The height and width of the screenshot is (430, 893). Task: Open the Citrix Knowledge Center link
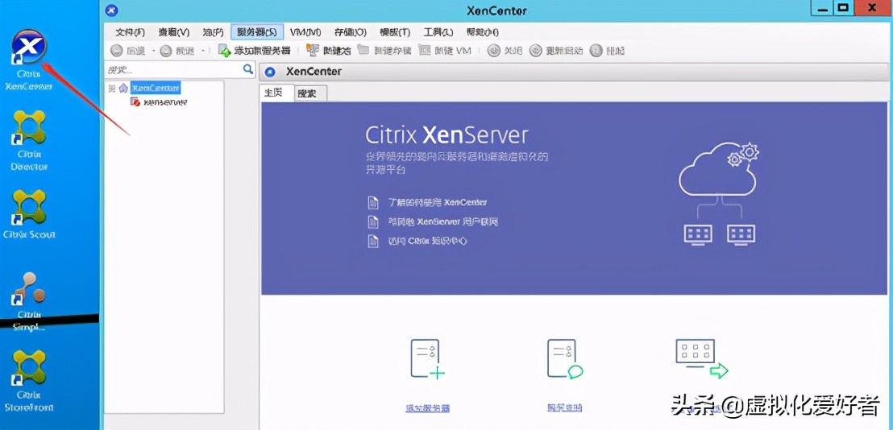click(427, 241)
